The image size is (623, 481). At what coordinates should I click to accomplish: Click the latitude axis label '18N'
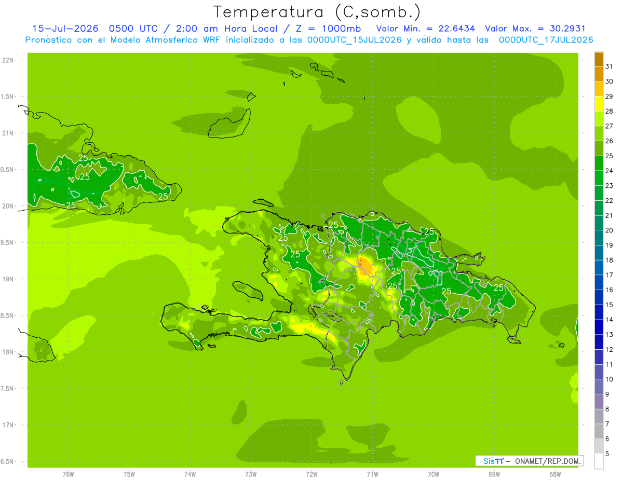(8, 352)
